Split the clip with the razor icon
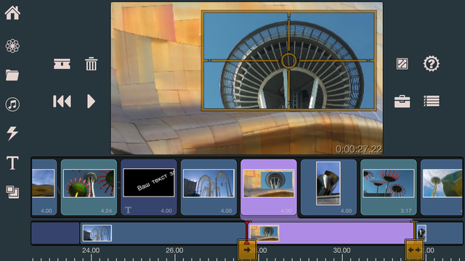 pos(62,64)
